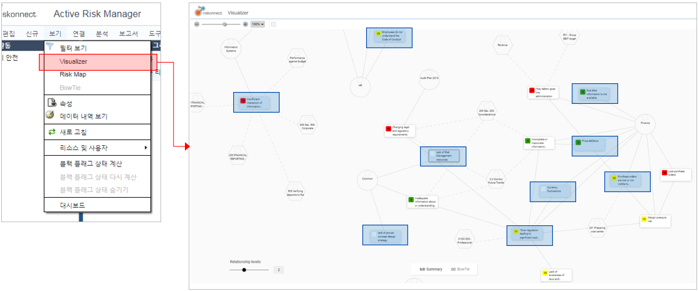Screen dimensions: 699x291
Task: Select the Due date information not available card
Action: tap(595, 93)
